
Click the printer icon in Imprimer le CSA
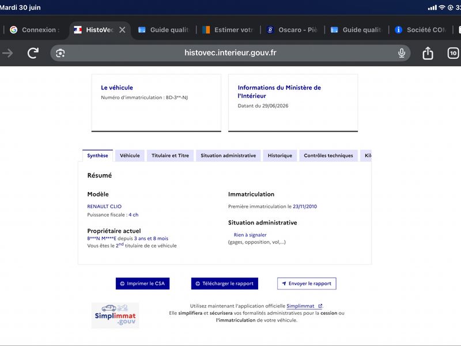click(122, 284)
